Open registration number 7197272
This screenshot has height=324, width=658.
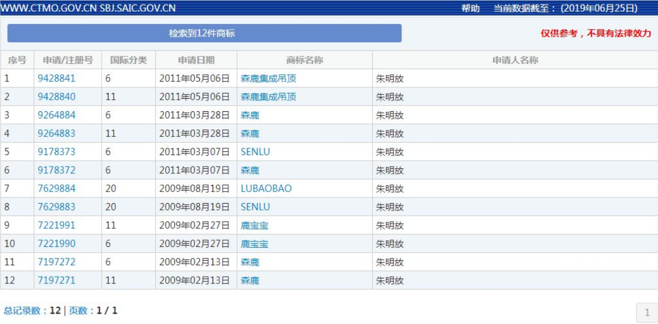point(57,262)
